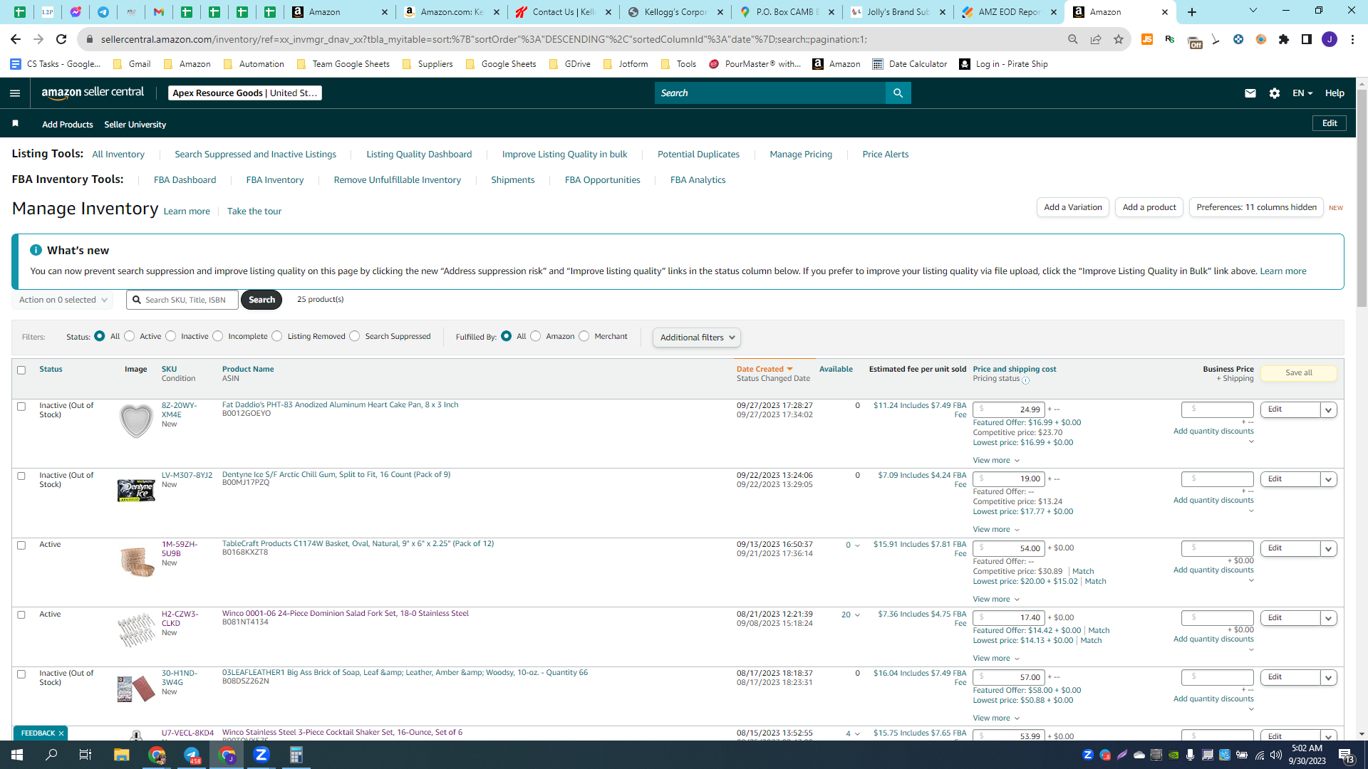
Task: Expand View more for Fat Daddio's pricing
Action: coord(996,461)
